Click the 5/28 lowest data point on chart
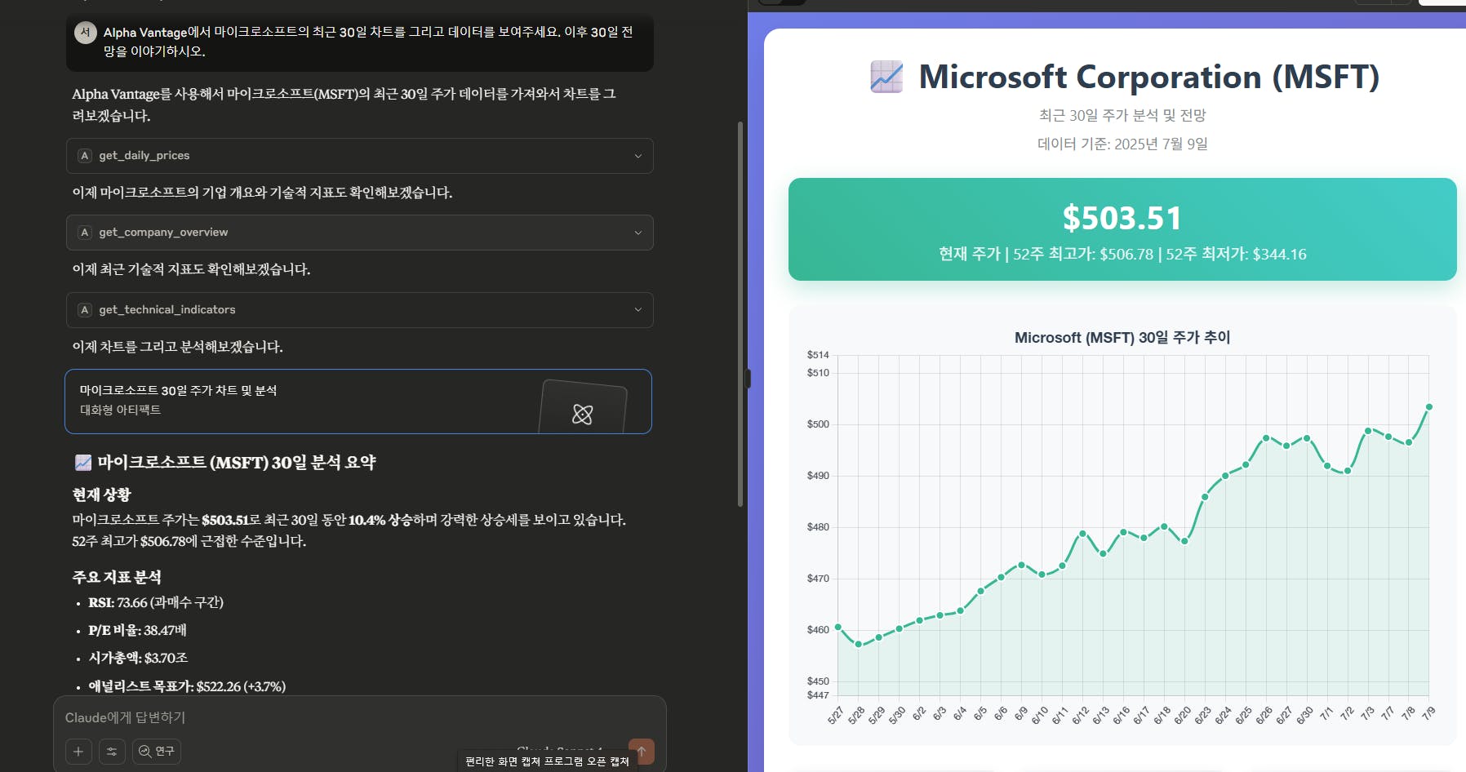1466x772 pixels. [858, 644]
